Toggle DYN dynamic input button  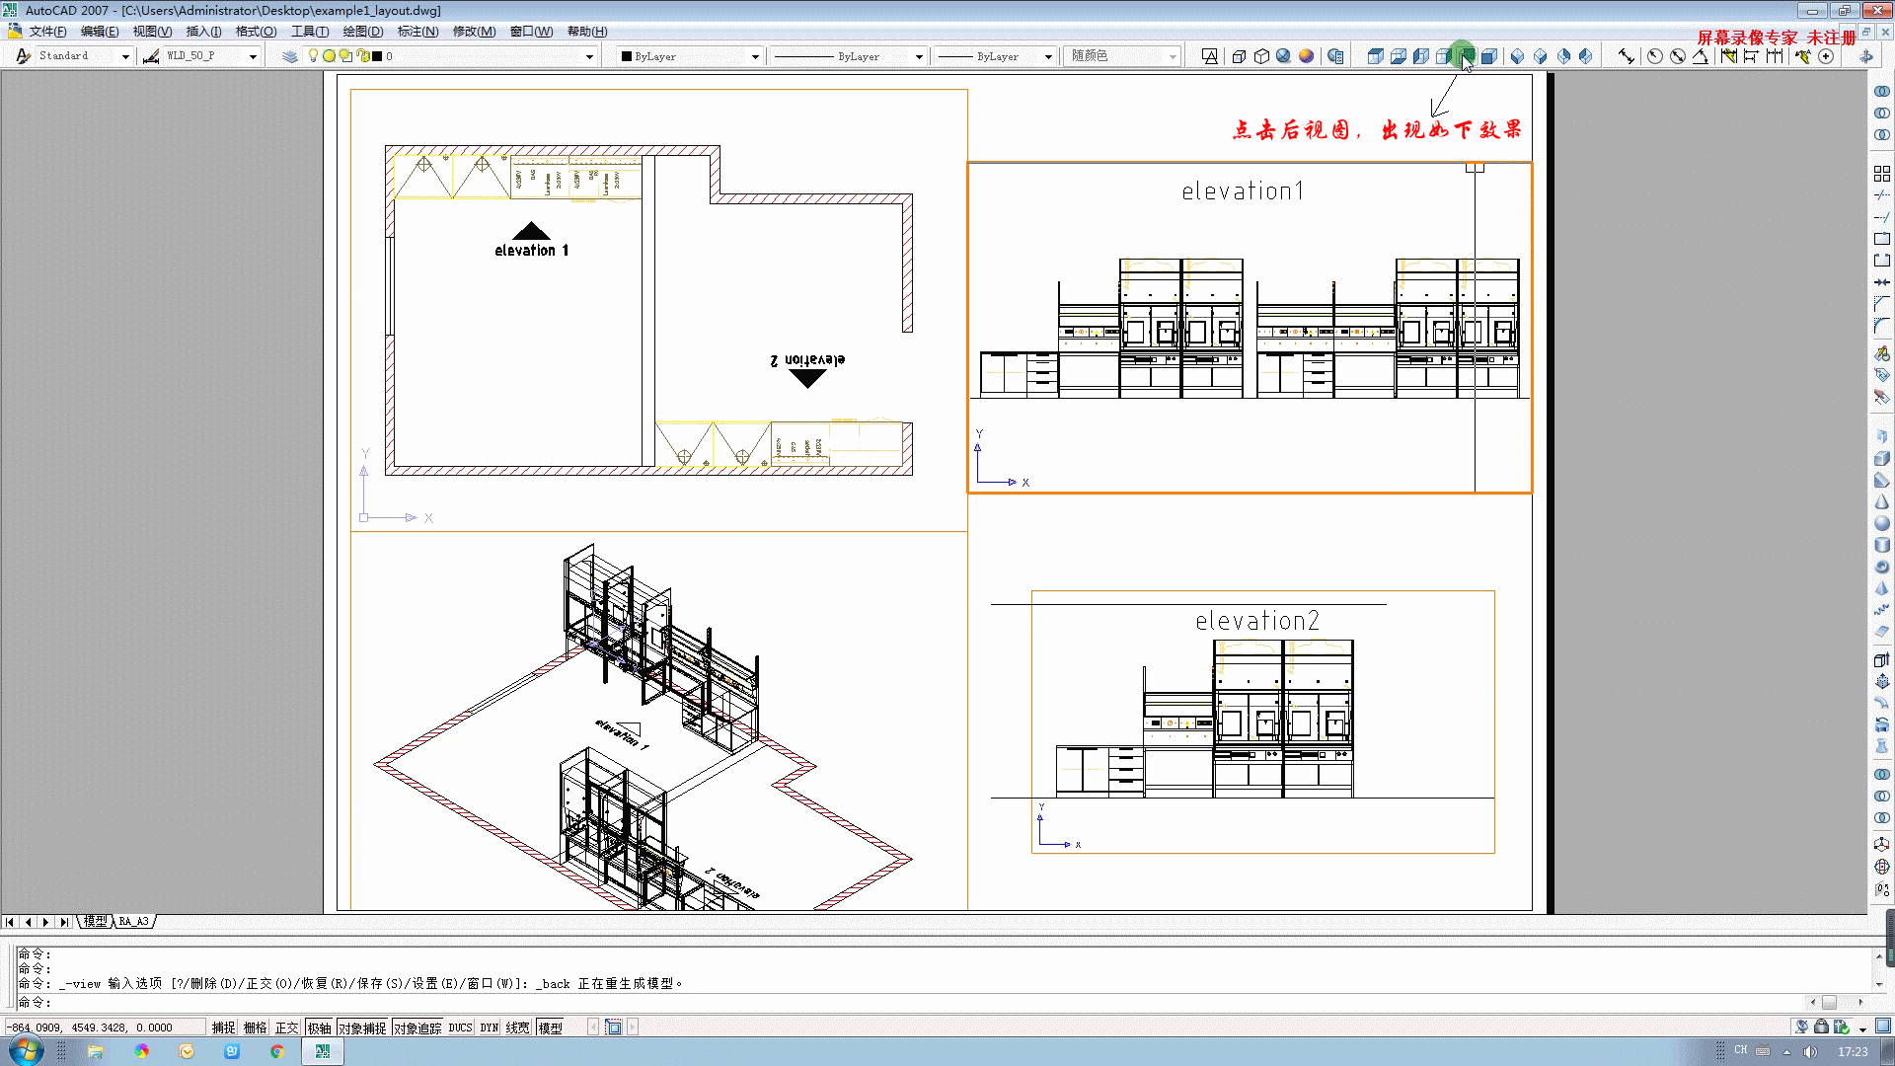coord(489,1028)
